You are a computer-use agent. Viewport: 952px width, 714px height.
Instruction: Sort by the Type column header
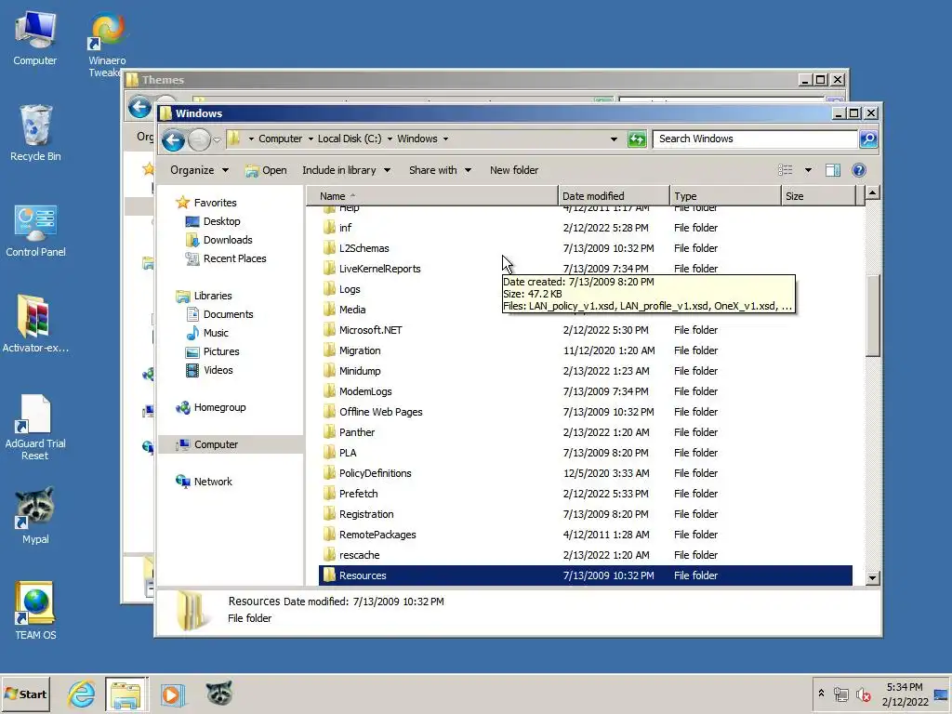[725, 196]
